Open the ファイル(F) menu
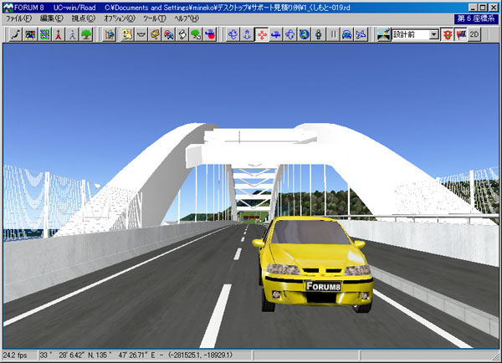This screenshot has height=363, width=502. tap(18, 18)
